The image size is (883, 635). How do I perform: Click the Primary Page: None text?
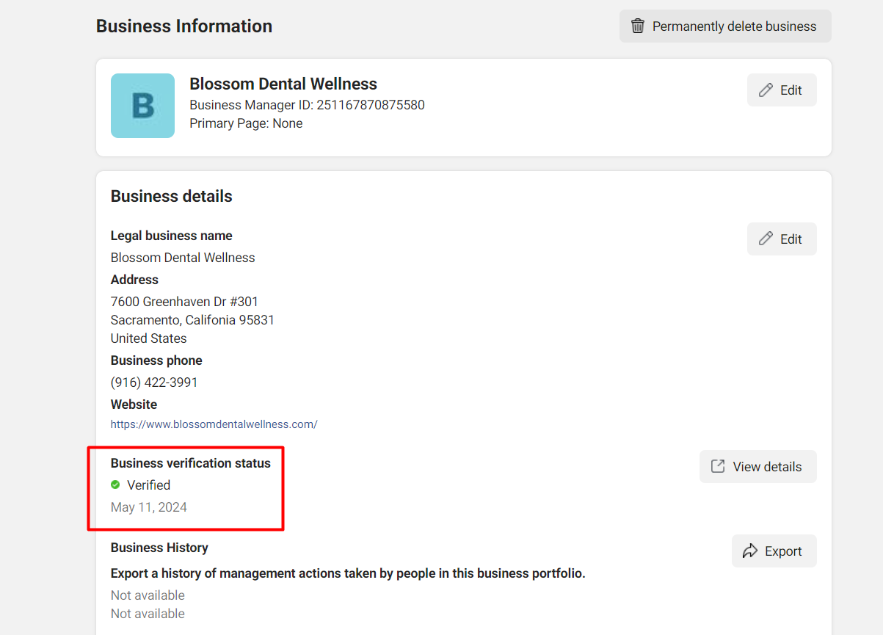246,123
